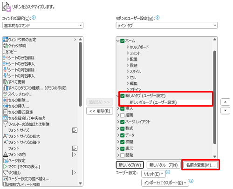Open インポート/エクスポート dropdown button
233x189 pixels.
(x=165, y=183)
